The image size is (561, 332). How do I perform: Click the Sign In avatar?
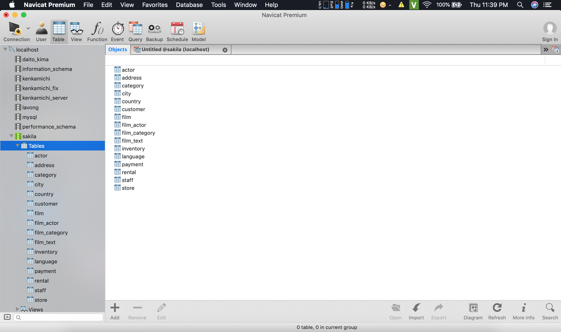pos(550,28)
